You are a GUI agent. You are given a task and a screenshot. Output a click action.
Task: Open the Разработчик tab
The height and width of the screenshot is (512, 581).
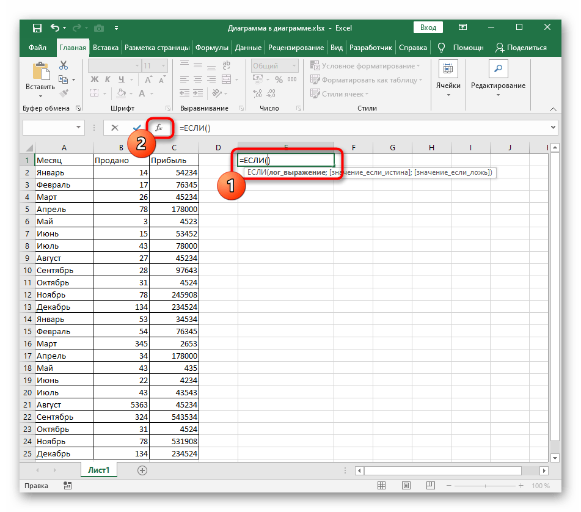click(x=371, y=48)
